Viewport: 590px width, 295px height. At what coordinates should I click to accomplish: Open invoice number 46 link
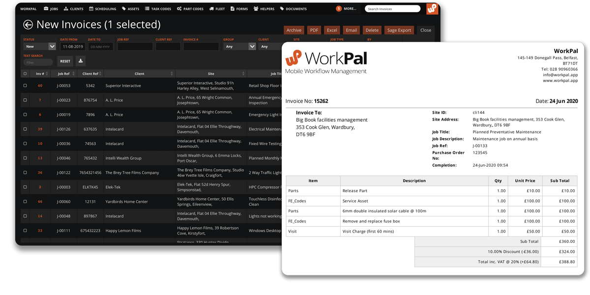click(x=40, y=202)
